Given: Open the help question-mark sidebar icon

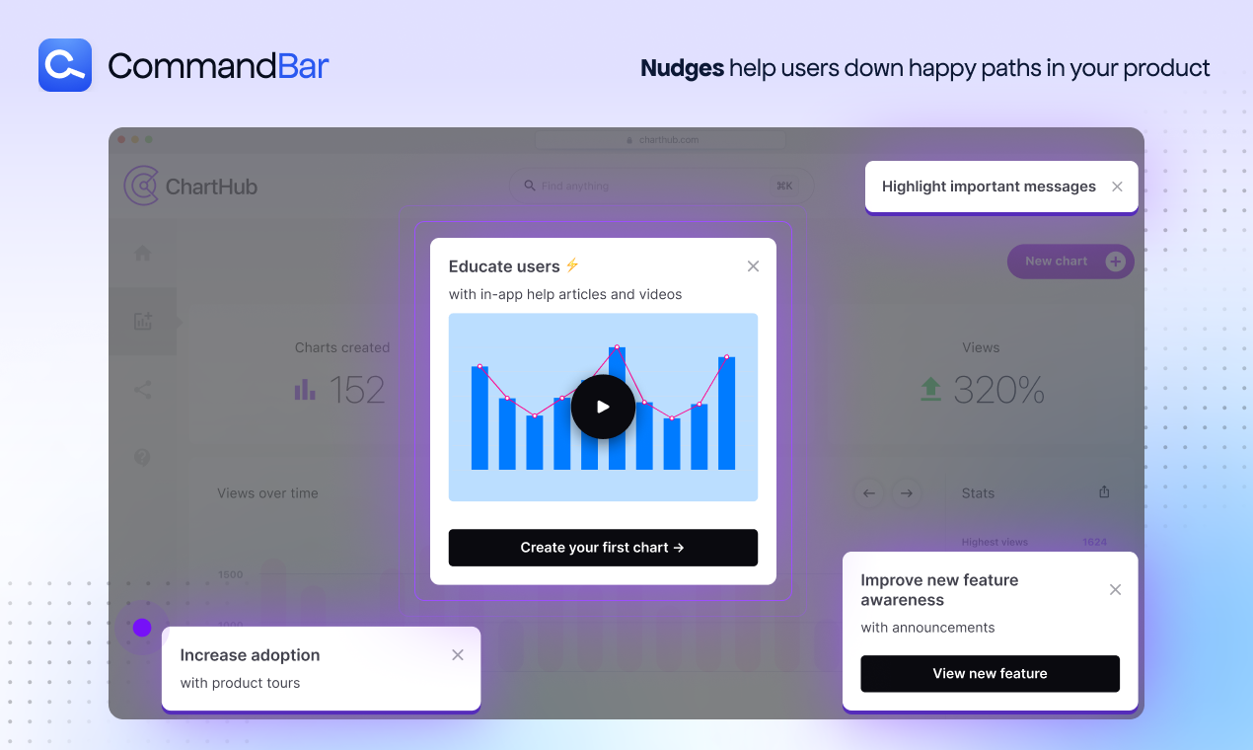Looking at the screenshot, I should click(142, 457).
